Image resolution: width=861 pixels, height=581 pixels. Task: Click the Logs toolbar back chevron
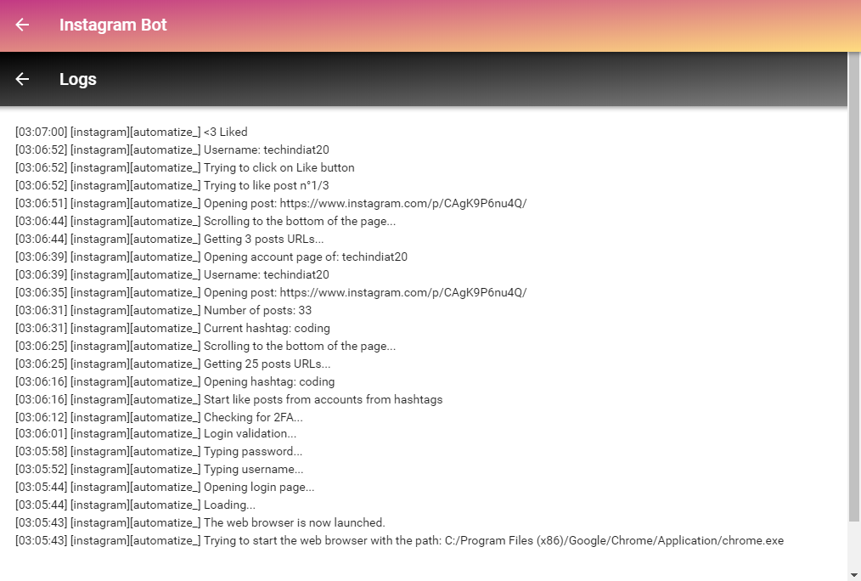[x=21, y=79]
